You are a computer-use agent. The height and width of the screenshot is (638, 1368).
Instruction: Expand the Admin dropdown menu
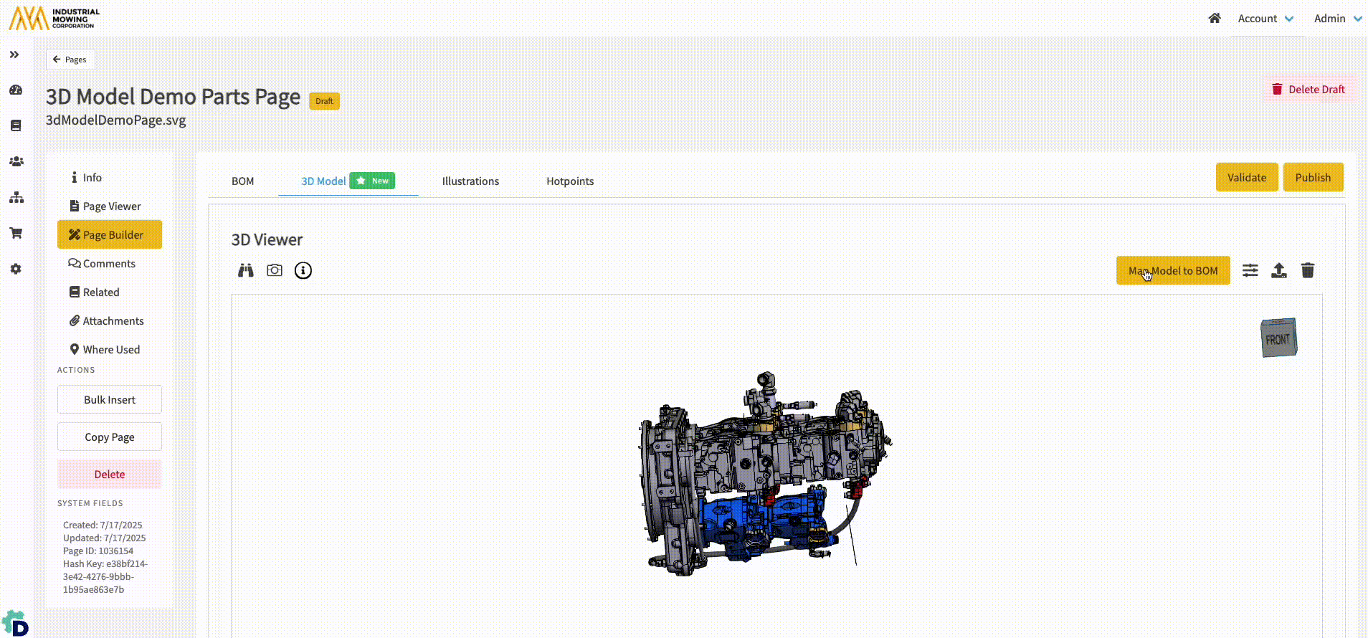1337,19
